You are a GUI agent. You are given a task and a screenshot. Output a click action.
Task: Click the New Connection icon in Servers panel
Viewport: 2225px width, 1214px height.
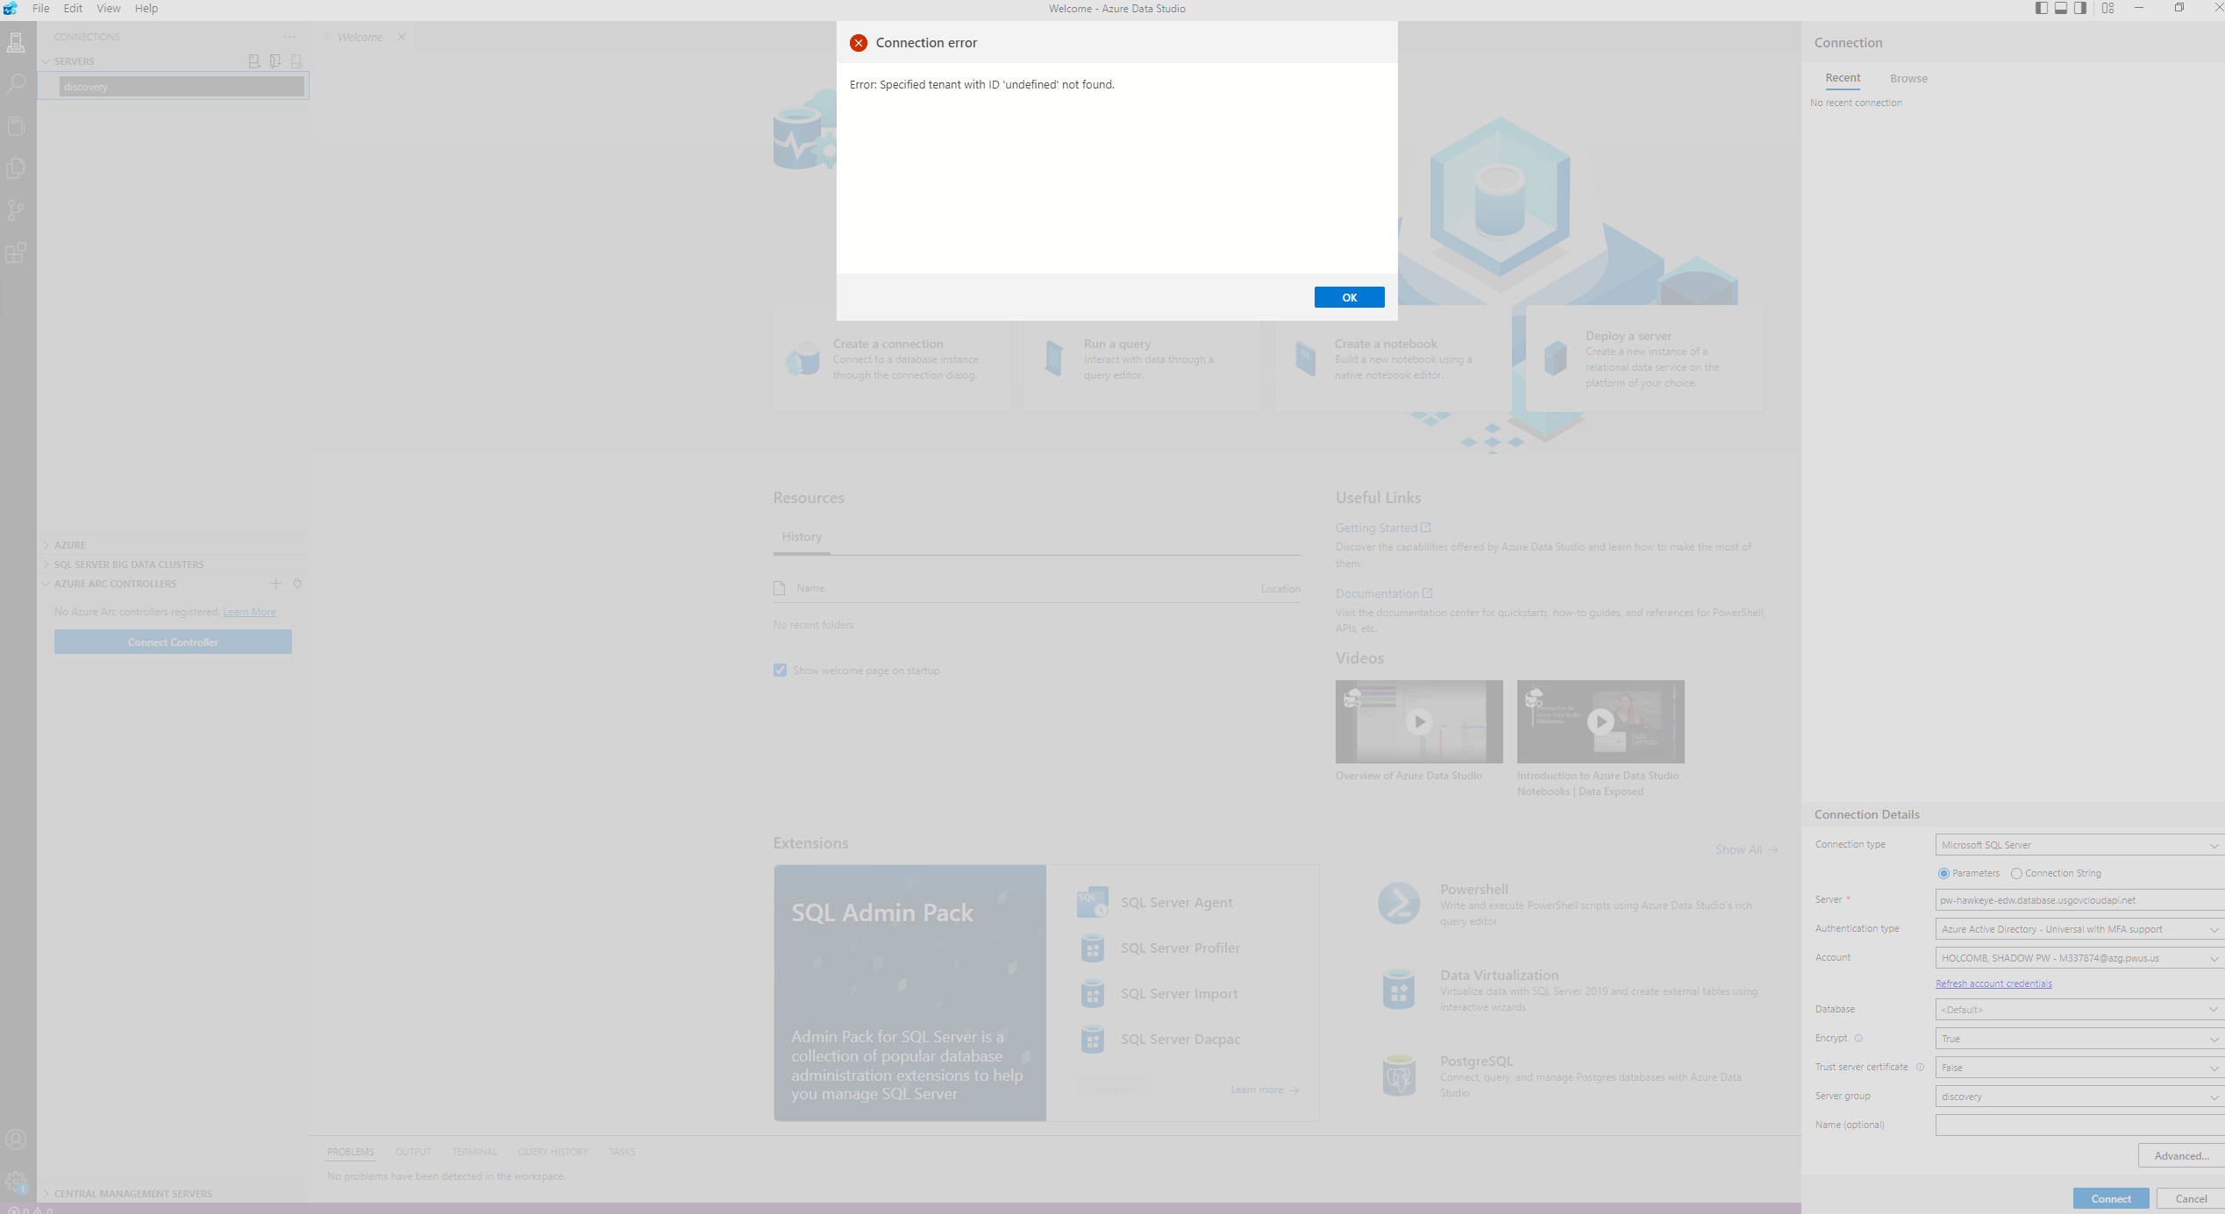click(x=254, y=61)
